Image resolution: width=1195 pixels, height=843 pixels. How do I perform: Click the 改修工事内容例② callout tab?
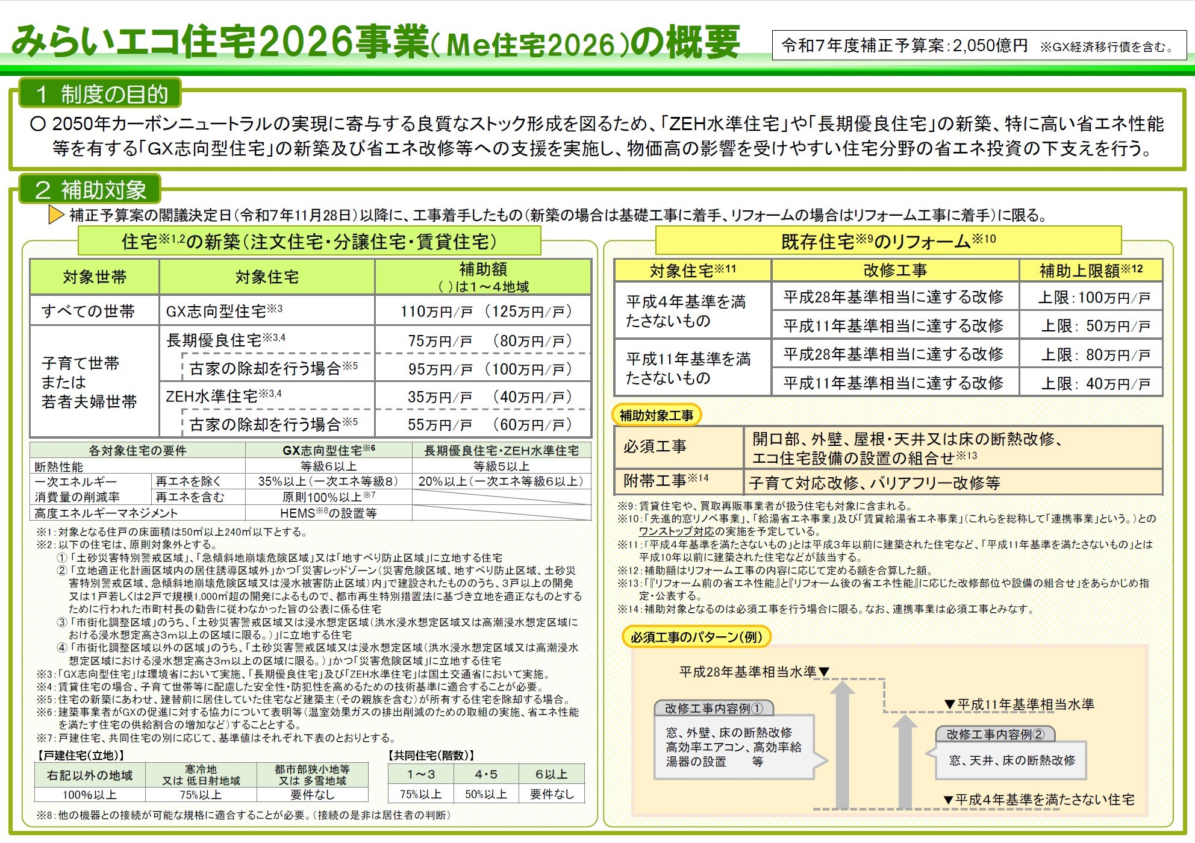(995, 735)
